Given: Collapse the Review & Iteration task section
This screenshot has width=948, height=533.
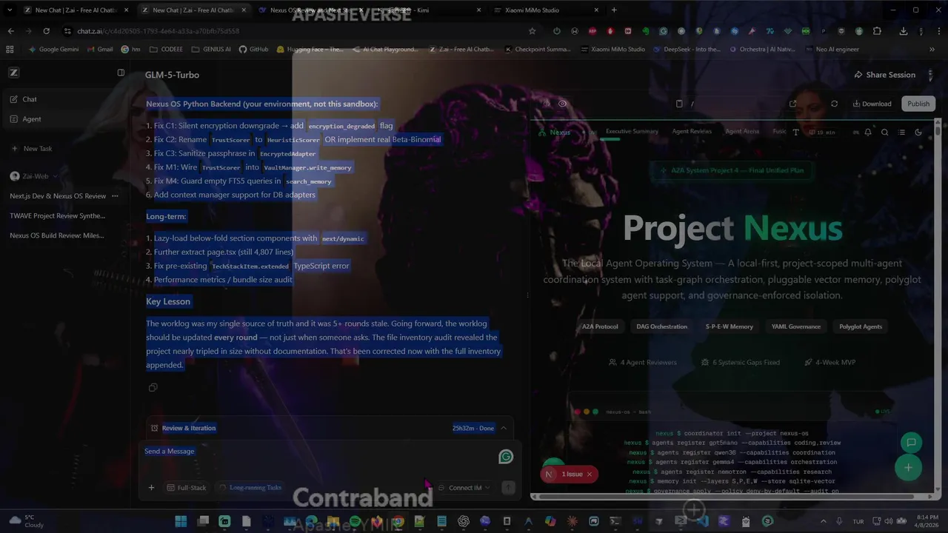Looking at the screenshot, I should tap(504, 428).
